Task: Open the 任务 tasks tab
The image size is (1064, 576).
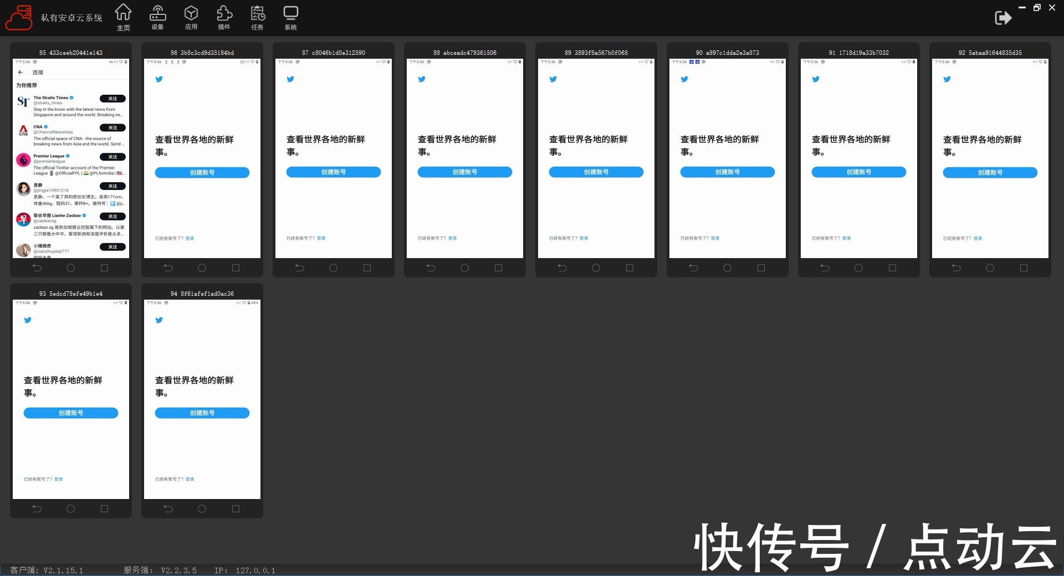Action: (257, 17)
